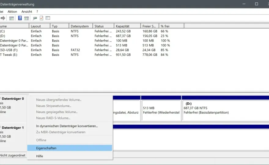Sort by the Typ column header

click(x=59, y=26)
